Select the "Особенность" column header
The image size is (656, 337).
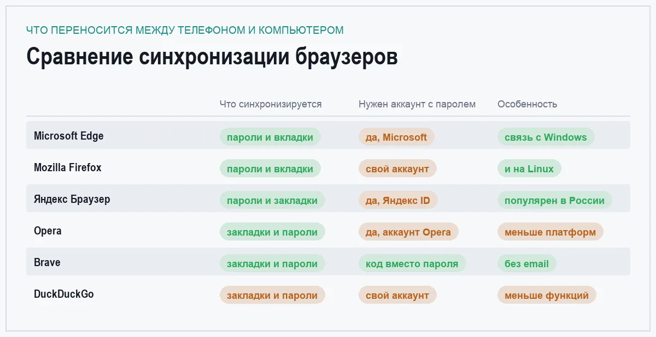click(528, 104)
